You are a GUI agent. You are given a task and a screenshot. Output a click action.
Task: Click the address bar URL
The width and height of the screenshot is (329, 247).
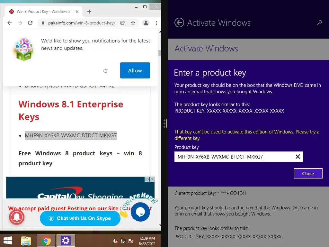82,23
